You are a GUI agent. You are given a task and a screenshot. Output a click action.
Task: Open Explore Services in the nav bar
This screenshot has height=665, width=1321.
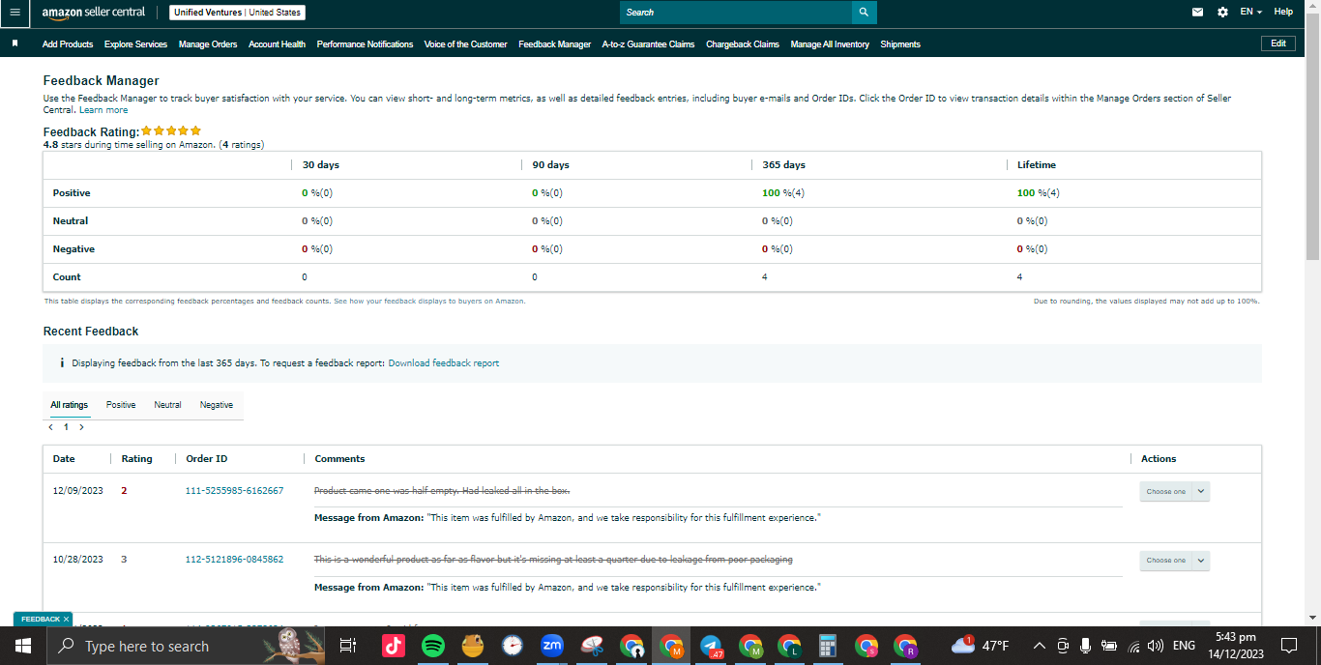pos(135,44)
